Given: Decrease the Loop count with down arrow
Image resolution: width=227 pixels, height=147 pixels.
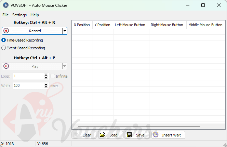Looking at the screenshot, I should tap(46, 78).
